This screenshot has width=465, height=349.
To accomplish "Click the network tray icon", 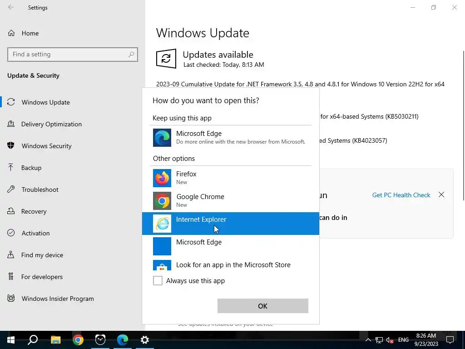I will [379, 340].
